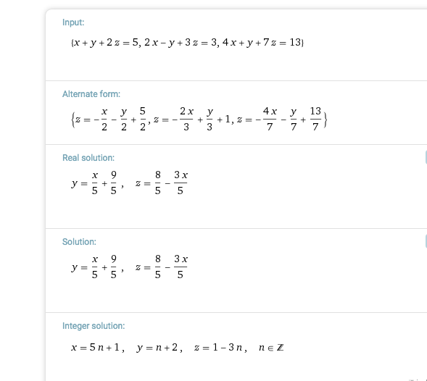427x381 pixels.
Task: Click first alternate form expression with halves
Action: 111,120
